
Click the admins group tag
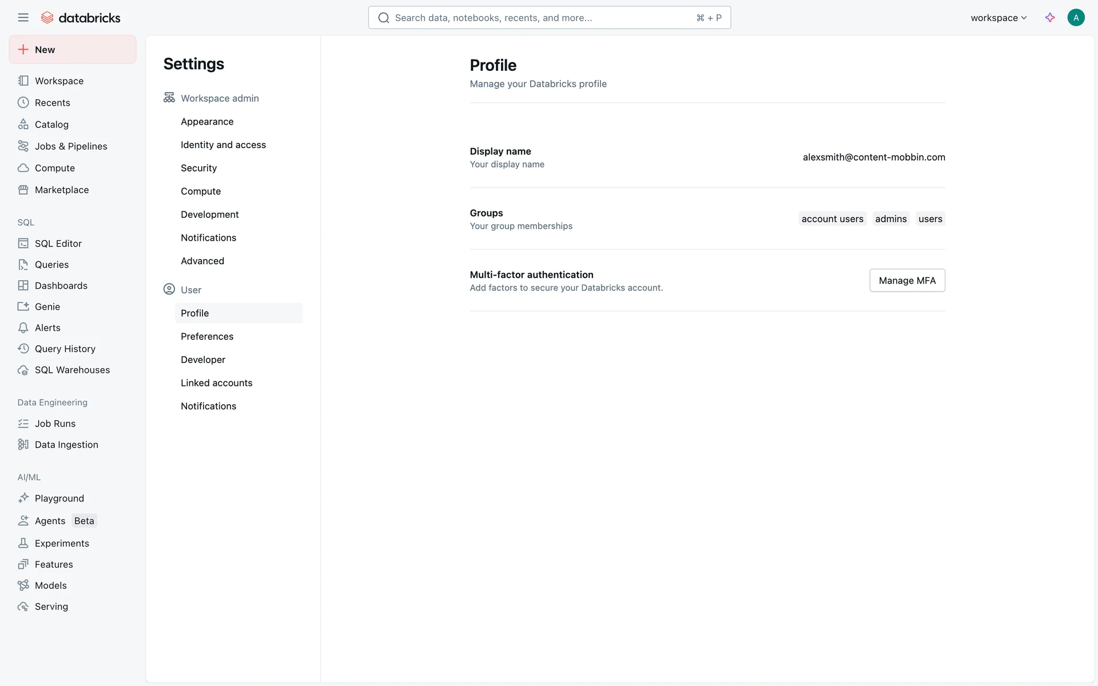pos(890,219)
